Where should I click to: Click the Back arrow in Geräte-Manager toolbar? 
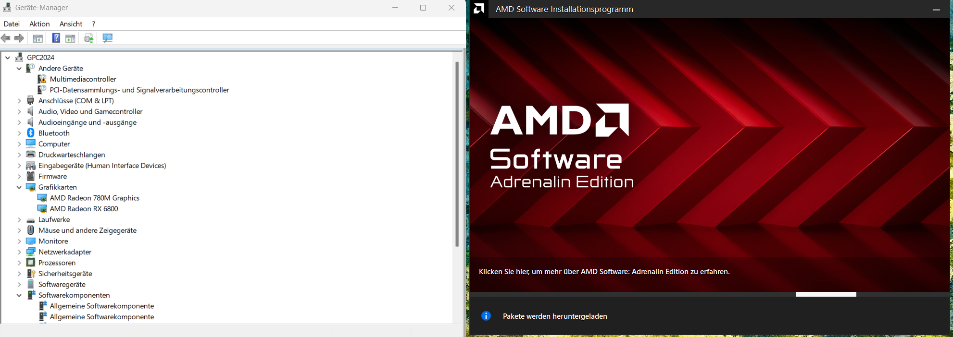[x=6, y=38]
